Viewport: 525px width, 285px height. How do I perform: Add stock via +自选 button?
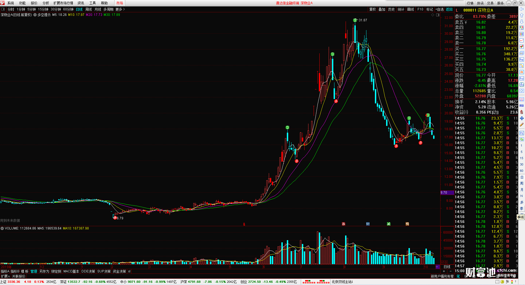439,9
